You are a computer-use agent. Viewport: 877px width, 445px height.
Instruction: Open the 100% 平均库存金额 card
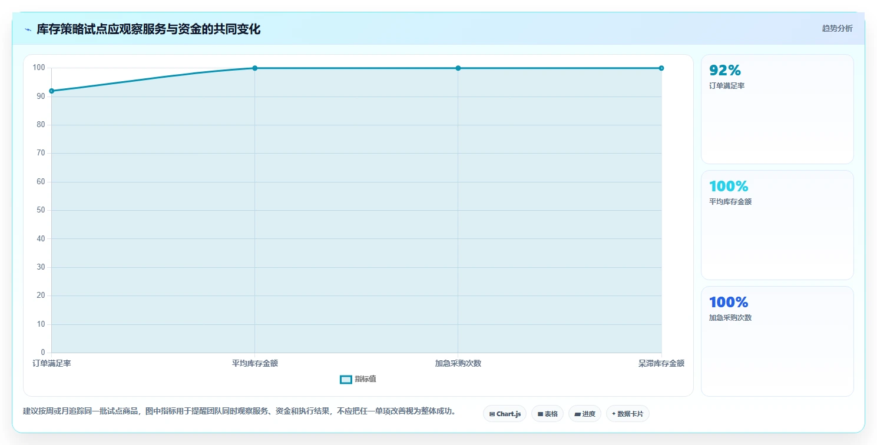coord(777,225)
